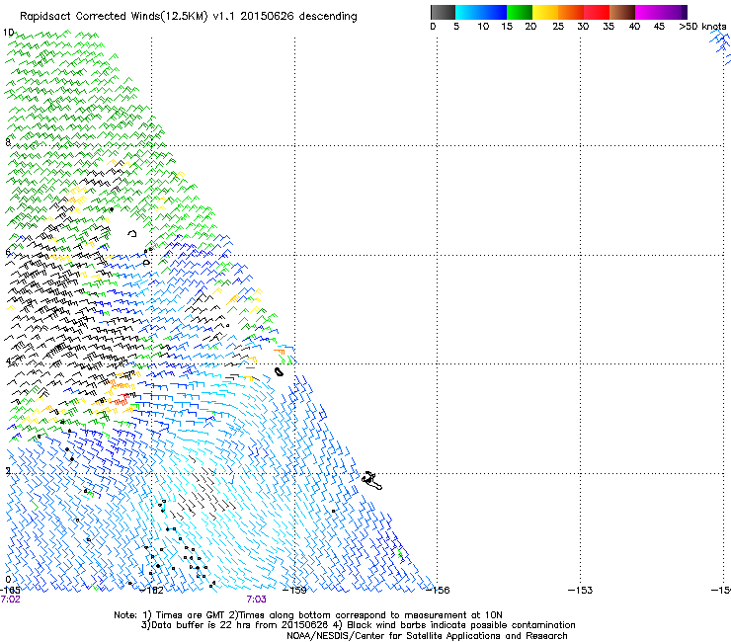
Task: Click the '-153' longitude label
Action: pyautogui.click(x=581, y=590)
